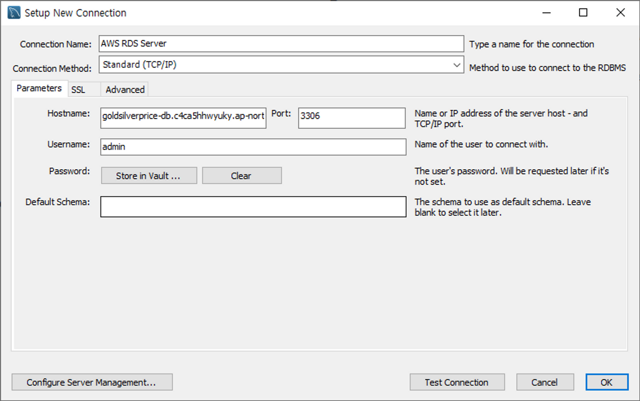
Task: Cancel the new connection setup
Action: pos(545,383)
